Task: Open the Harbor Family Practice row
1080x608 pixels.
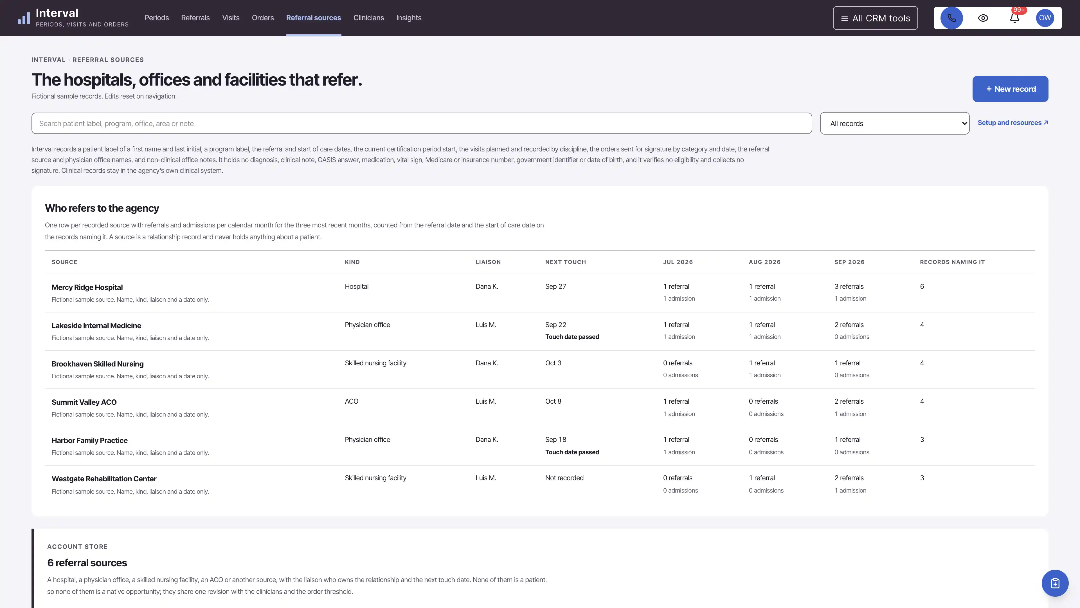Action: pos(540,446)
